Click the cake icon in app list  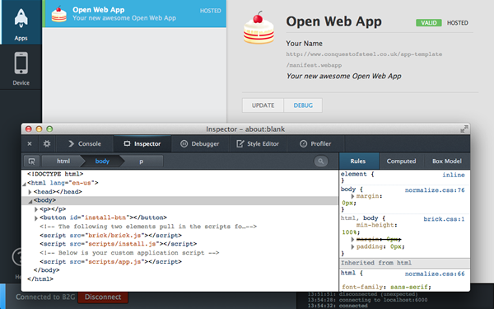coord(59,14)
